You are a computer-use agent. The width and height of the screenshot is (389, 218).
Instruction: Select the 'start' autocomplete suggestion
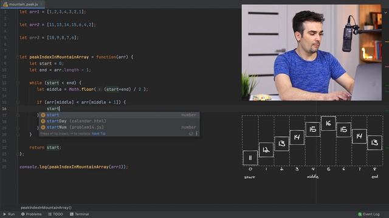point(119,115)
